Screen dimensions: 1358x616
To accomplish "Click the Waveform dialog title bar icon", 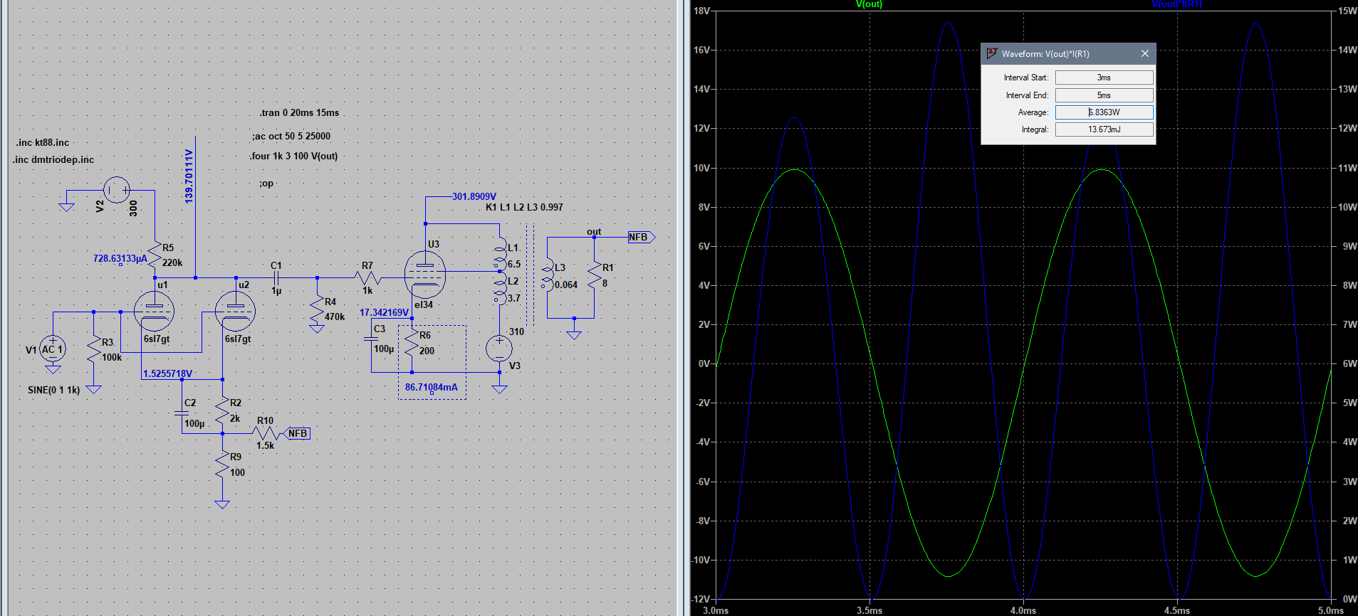I will coord(992,53).
